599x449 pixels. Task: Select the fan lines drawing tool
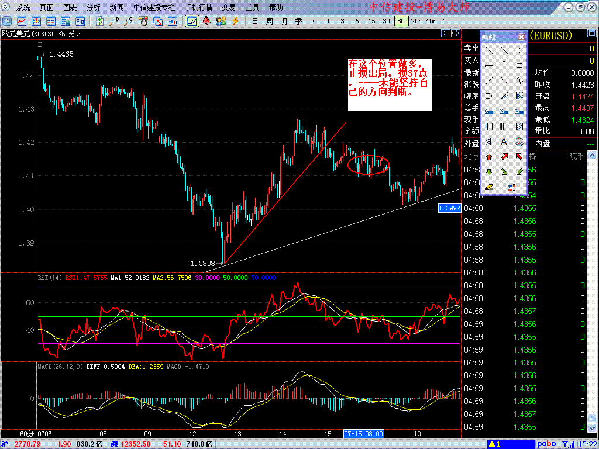519,96
